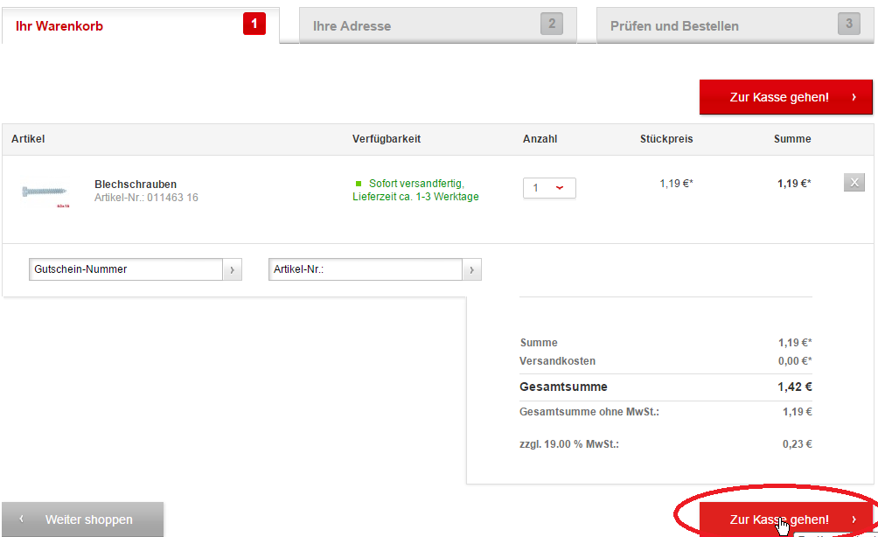Click the Verfügbarkeit column header

(387, 139)
